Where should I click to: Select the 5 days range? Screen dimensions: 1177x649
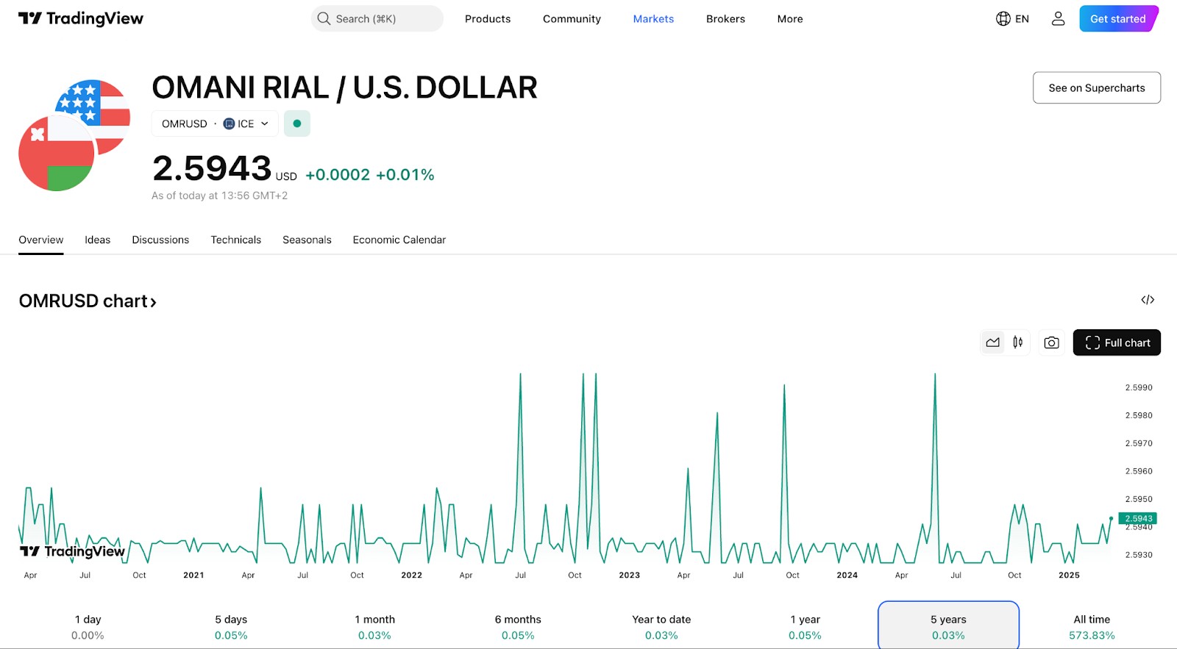pyautogui.click(x=231, y=627)
